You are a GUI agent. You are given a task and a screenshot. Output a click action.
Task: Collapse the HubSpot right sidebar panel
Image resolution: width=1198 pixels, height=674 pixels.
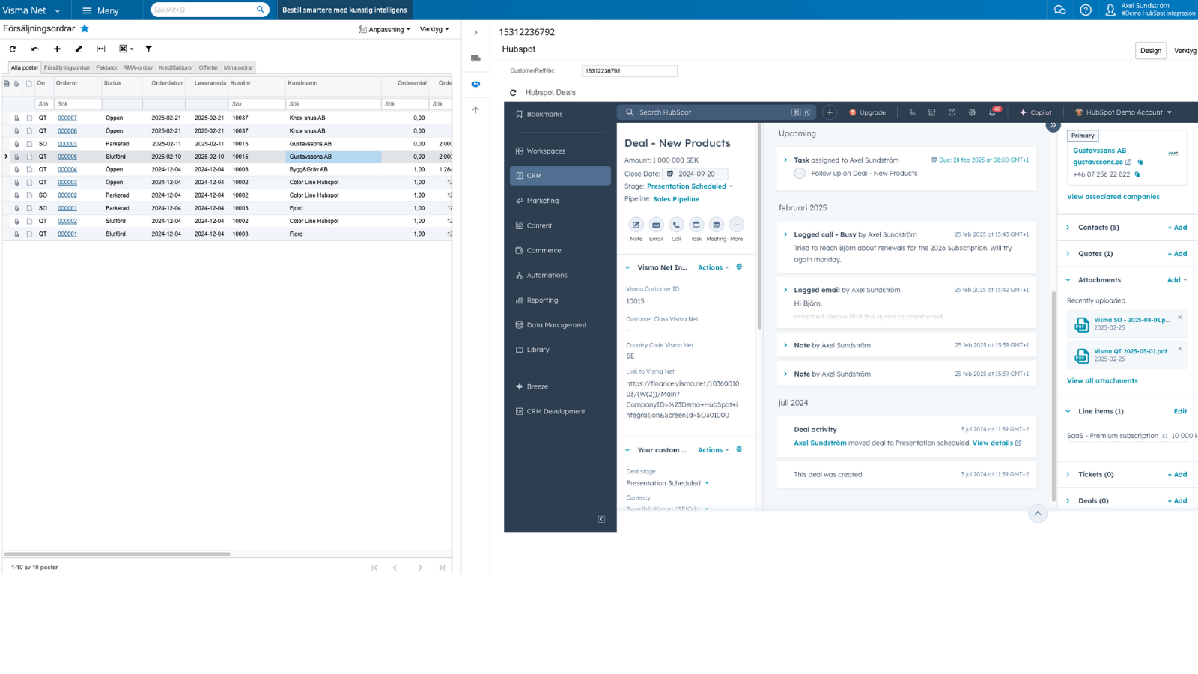coord(1053,125)
